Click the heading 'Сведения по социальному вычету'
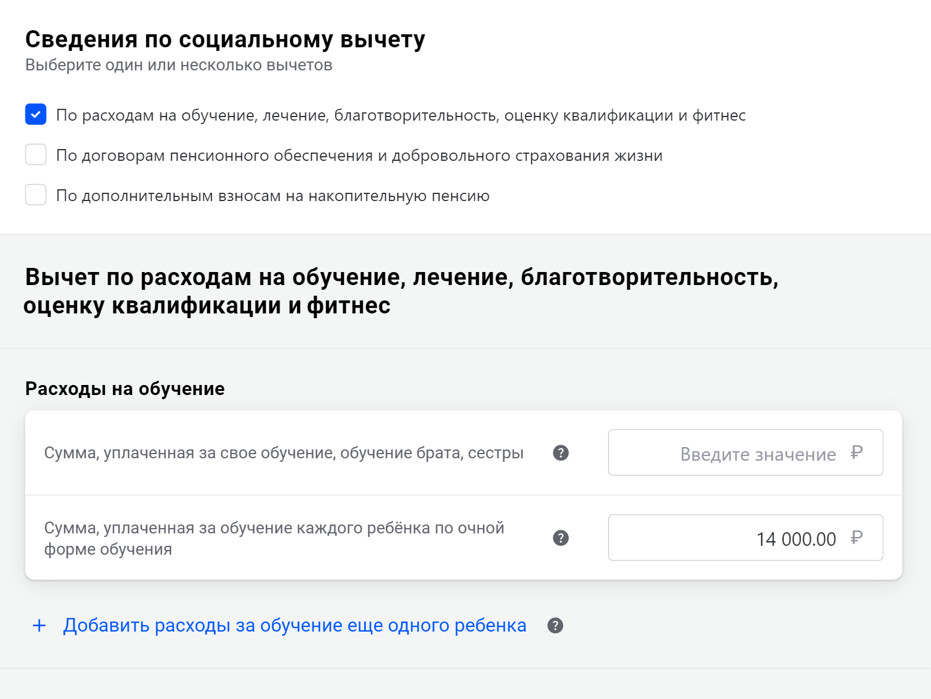Viewport: 931px width, 699px height. [x=225, y=40]
